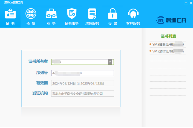Screen dimensions: 193x128
Task: Open 增值服务 server-gear icon
Action: [92, 14]
